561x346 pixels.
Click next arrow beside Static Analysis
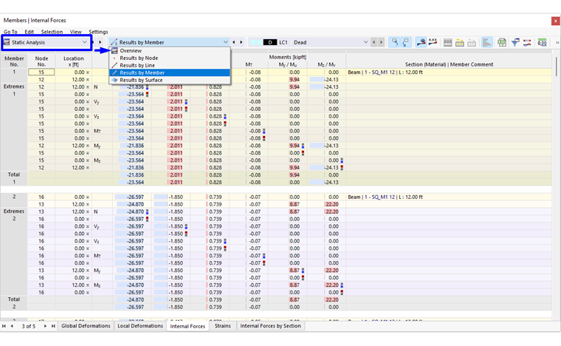pyautogui.click(x=100, y=42)
